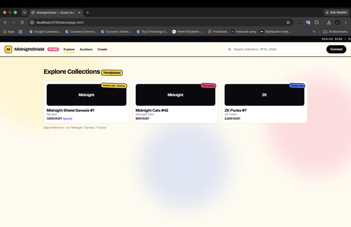Go back with browser back arrow

point(5,22)
